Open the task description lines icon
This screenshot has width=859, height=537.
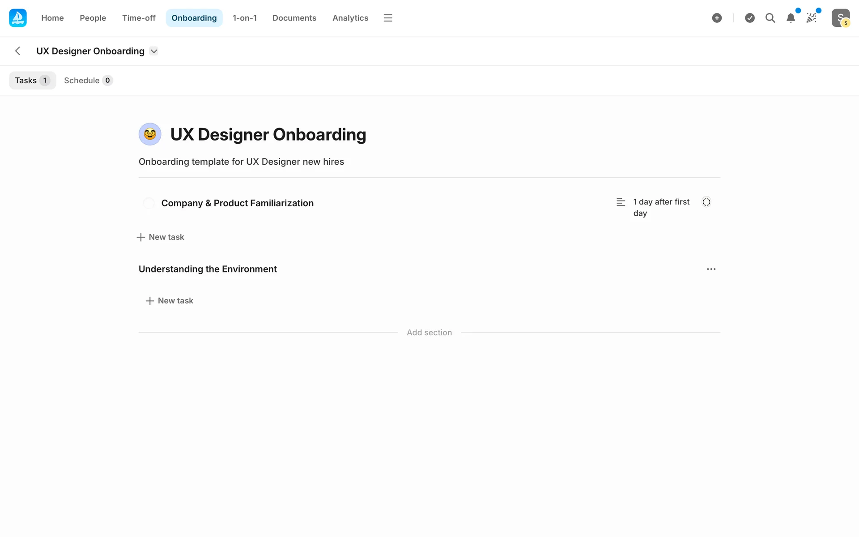[x=621, y=202]
